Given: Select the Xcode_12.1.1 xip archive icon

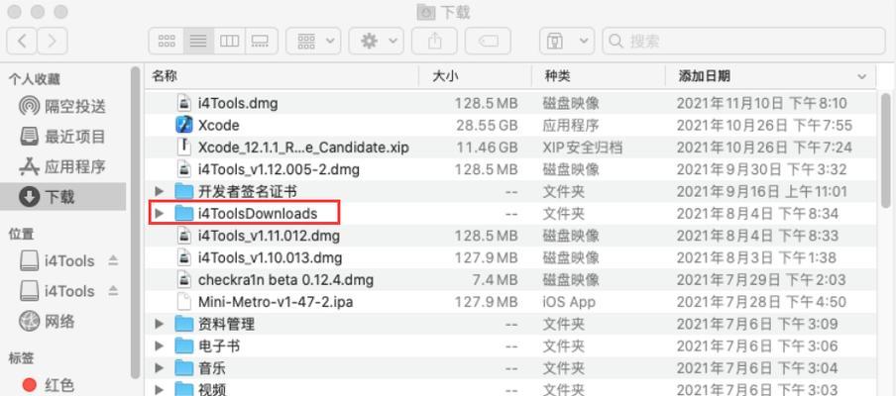Looking at the screenshot, I should pyautogui.click(x=184, y=147).
